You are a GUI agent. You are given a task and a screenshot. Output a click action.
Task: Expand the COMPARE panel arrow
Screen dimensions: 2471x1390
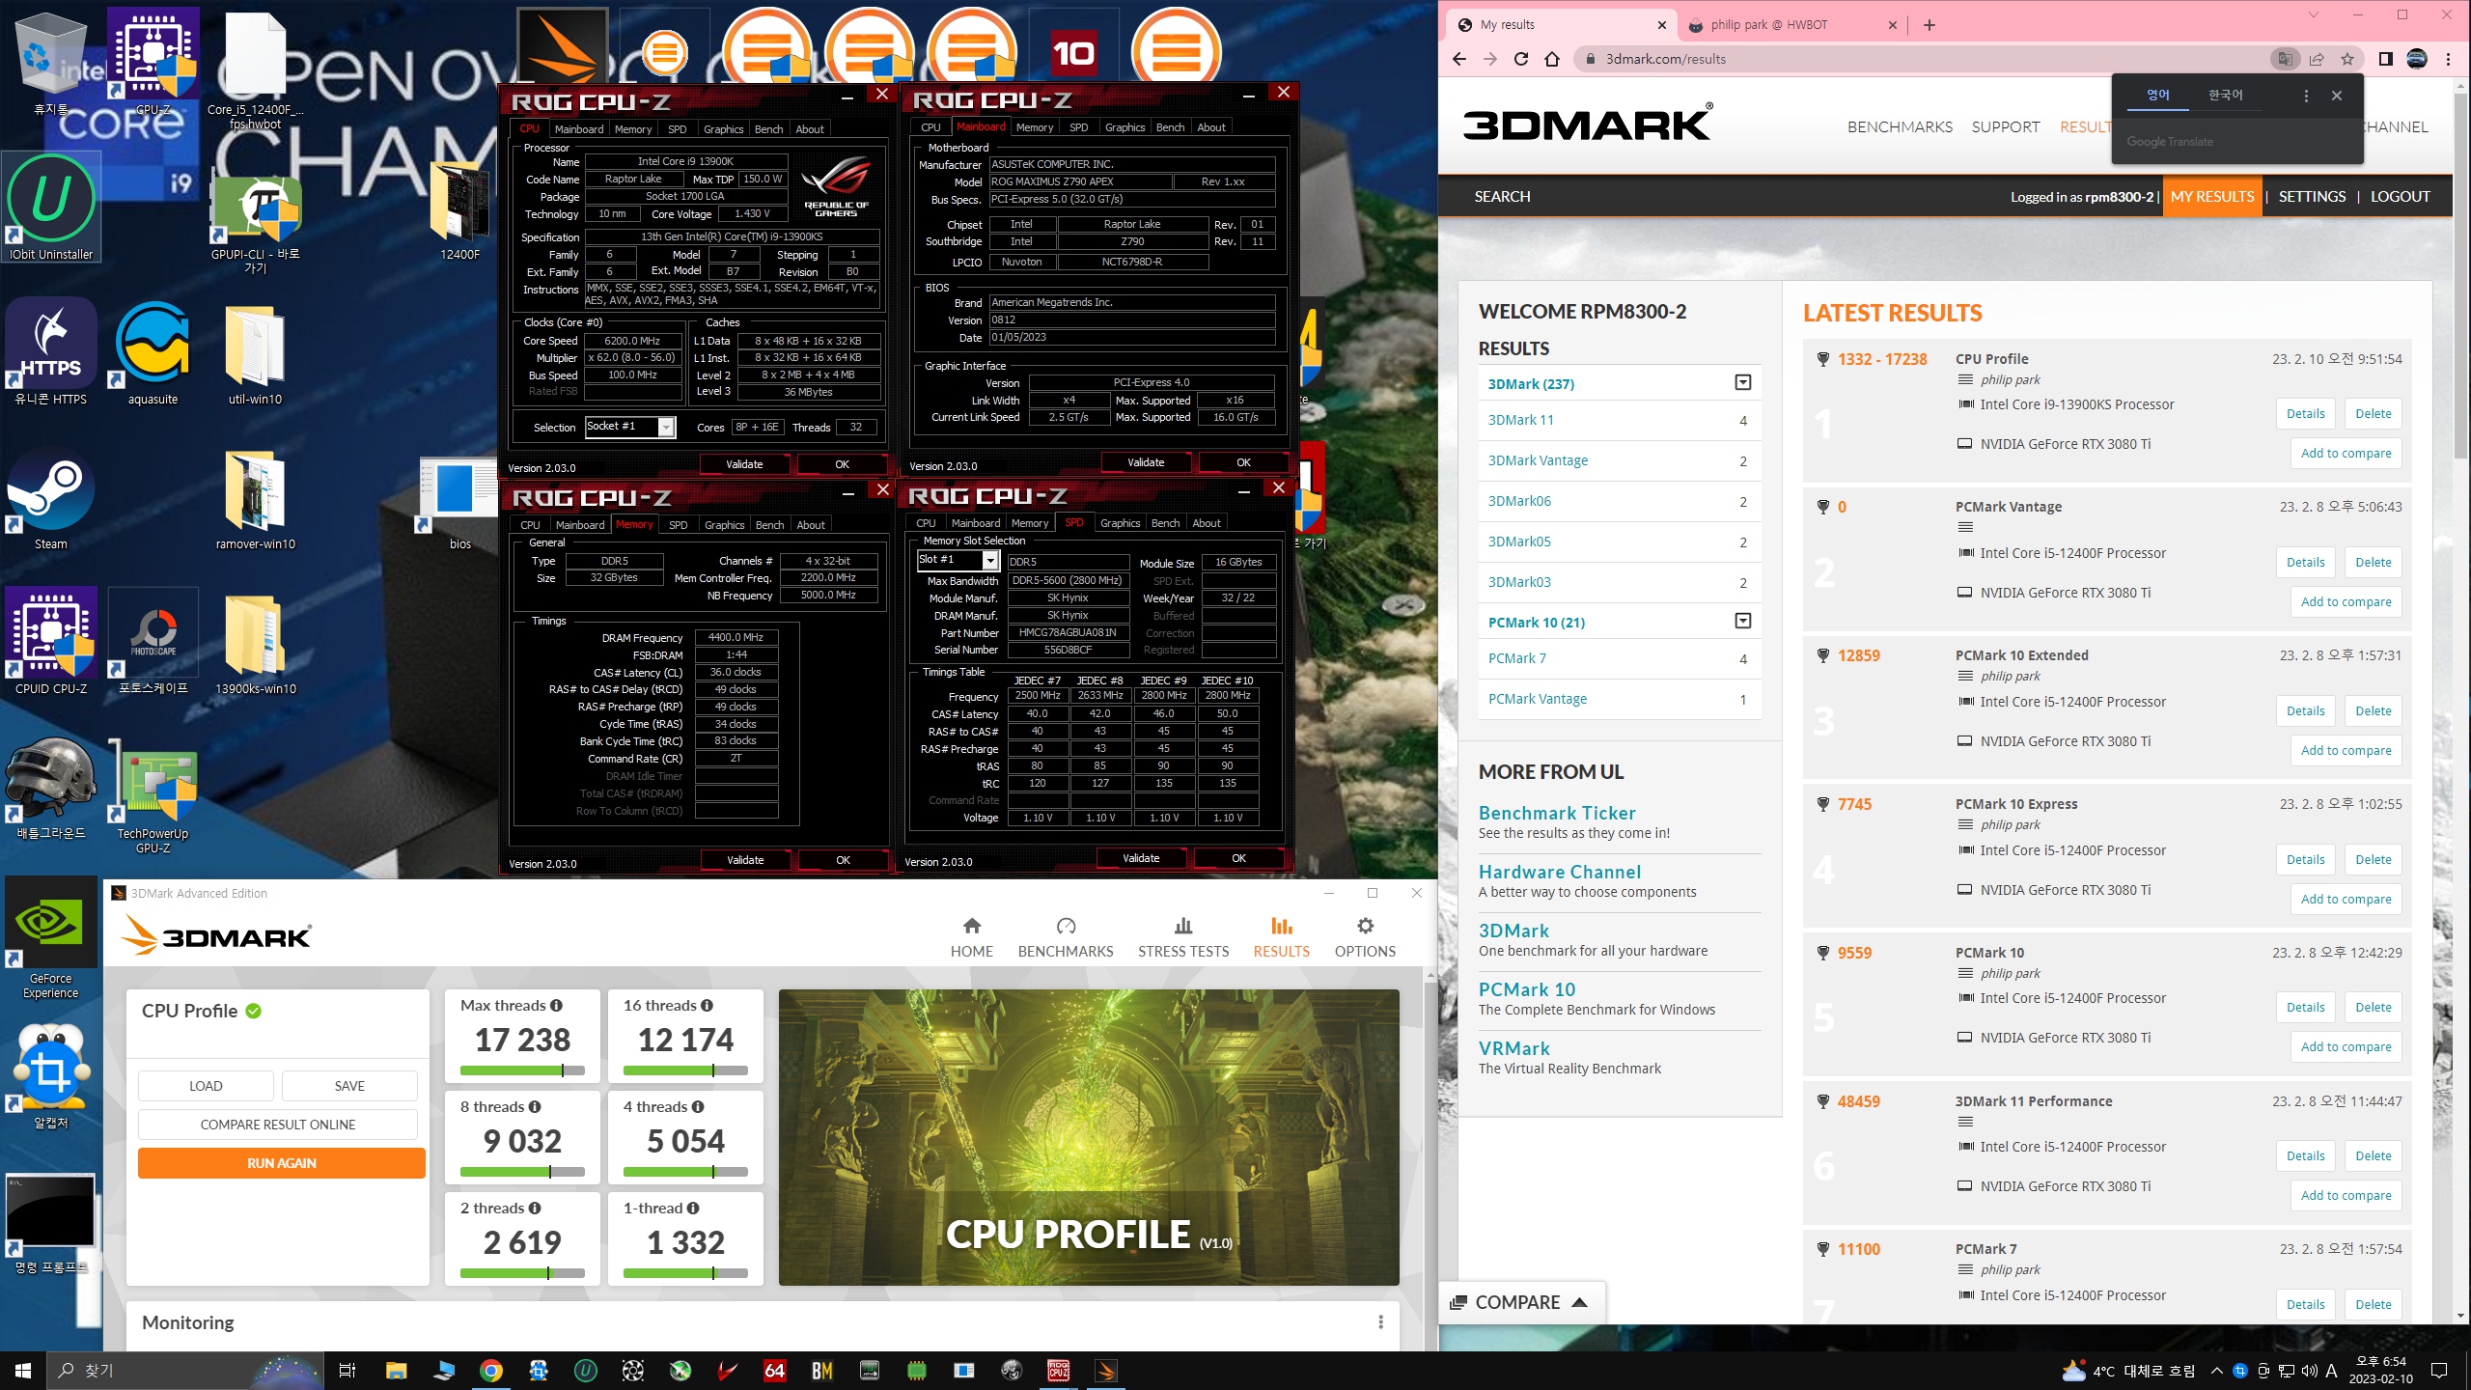coord(1579,1302)
